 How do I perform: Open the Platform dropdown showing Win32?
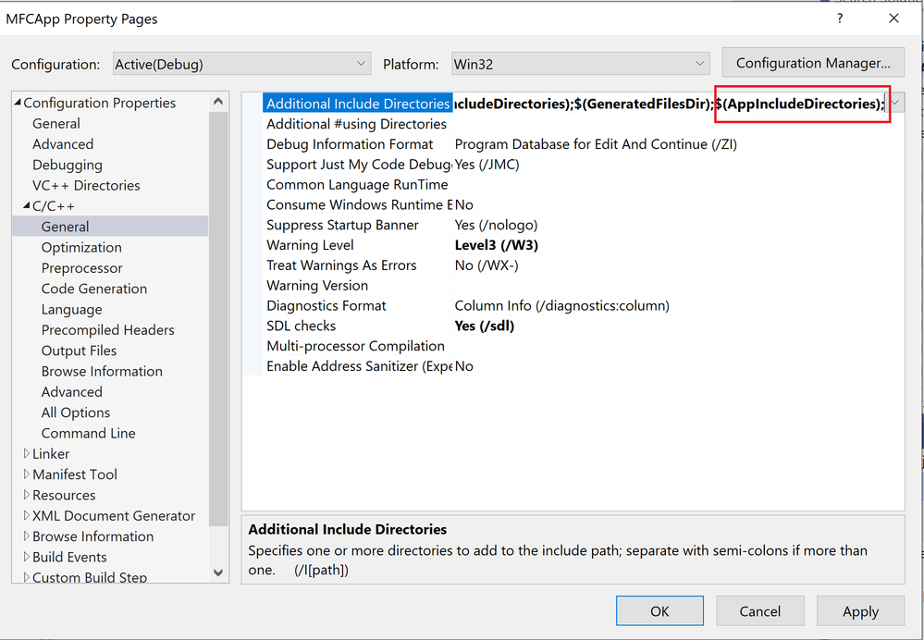(x=581, y=64)
